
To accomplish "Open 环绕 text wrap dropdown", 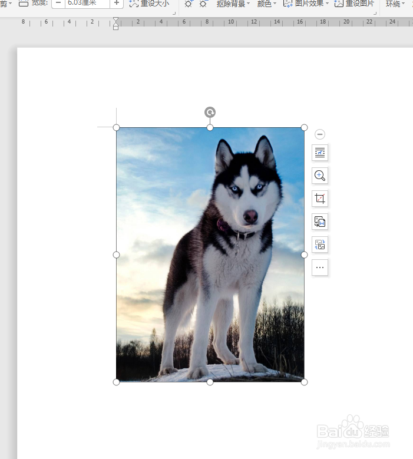I will pyautogui.click(x=395, y=4).
